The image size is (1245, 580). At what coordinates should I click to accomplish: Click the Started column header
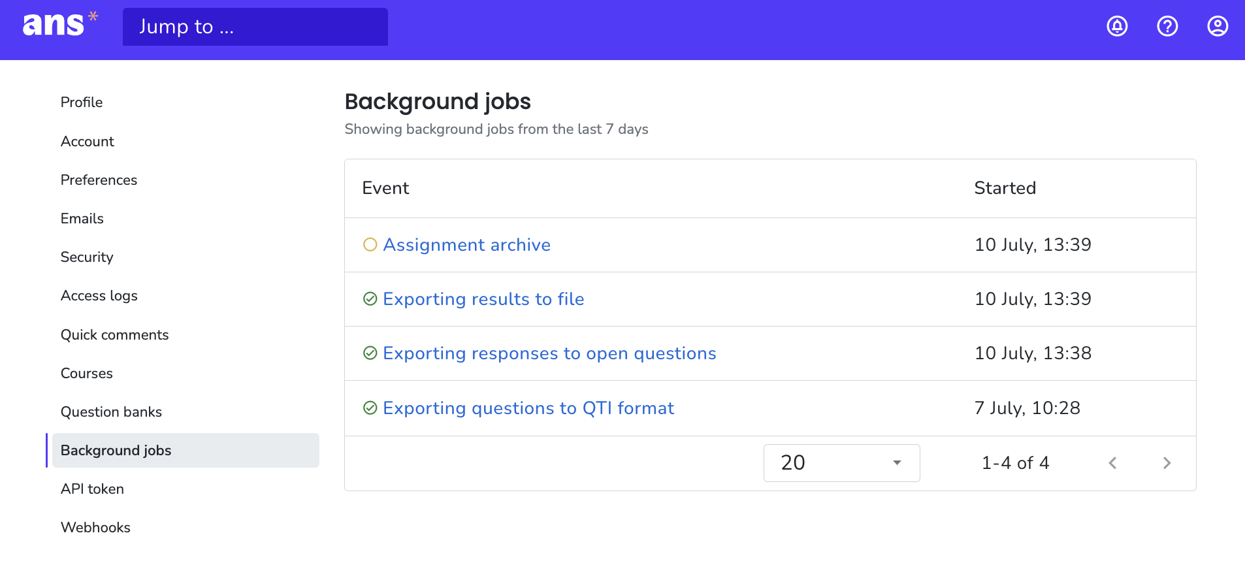[x=1005, y=188]
